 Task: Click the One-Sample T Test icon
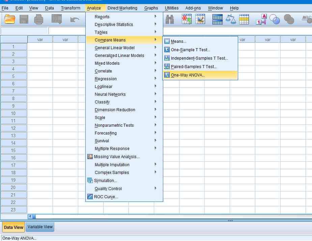point(167,50)
